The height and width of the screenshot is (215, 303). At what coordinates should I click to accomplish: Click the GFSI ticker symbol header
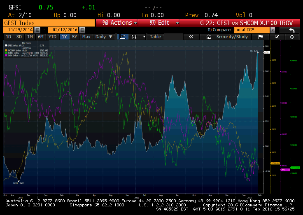pos(15,7)
